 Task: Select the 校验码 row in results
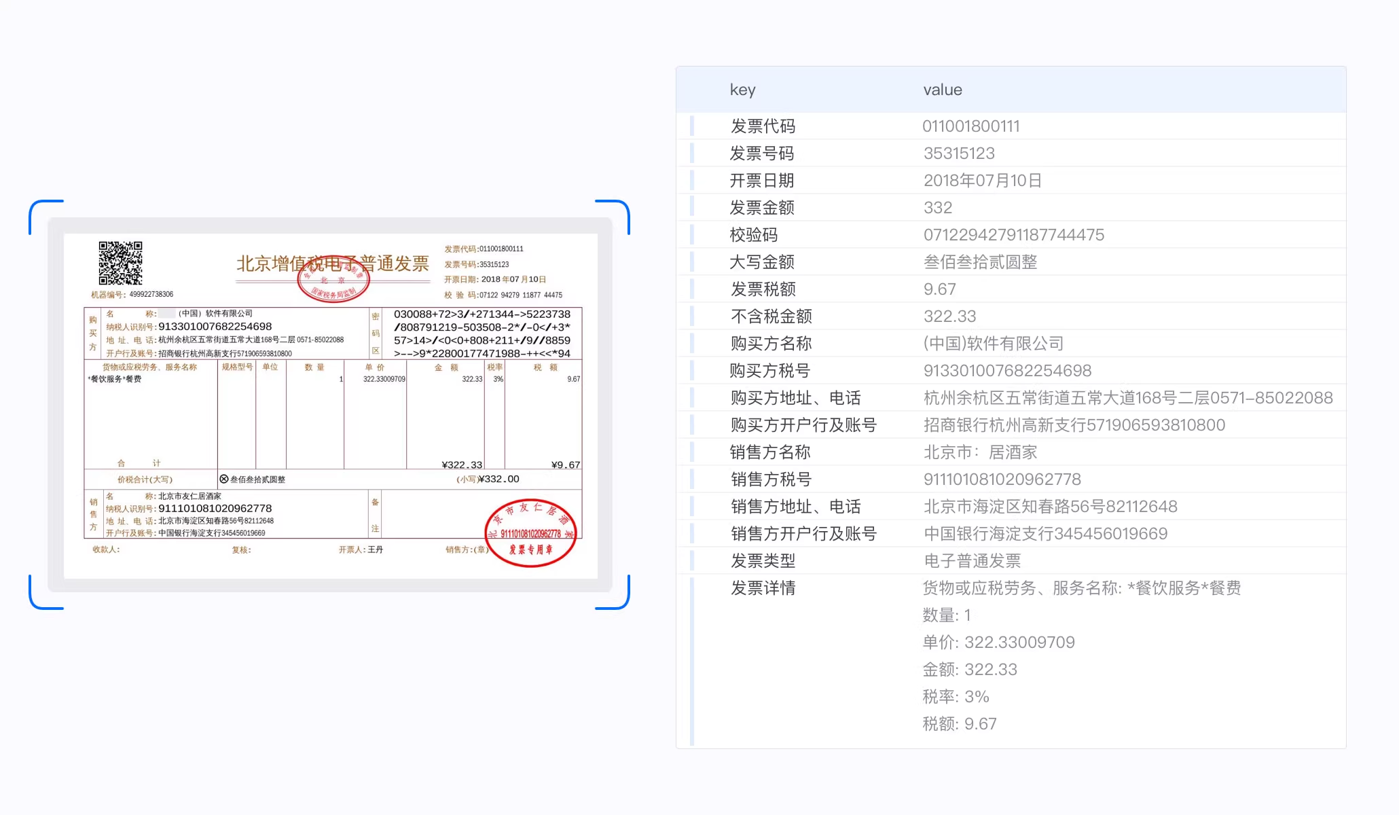click(x=753, y=235)
